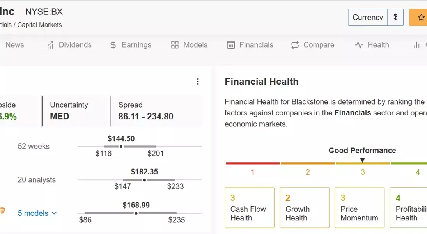Open the Price Momentum card
427x234 pixels.
click(x=359, y=208)
